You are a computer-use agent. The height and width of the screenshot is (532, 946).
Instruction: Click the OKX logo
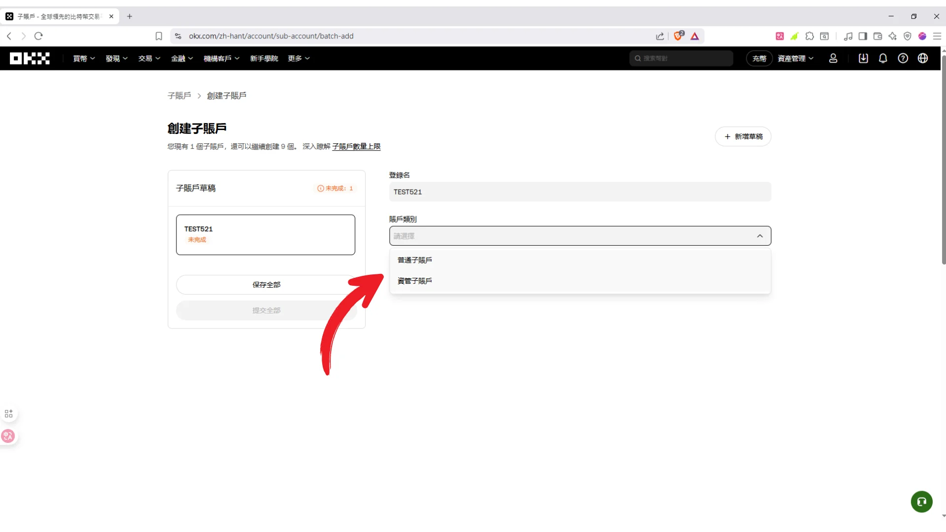pos(29,58)
